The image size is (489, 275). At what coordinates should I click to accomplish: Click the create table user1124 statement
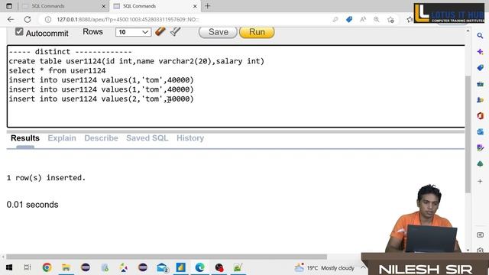click(x=136, y=61)
